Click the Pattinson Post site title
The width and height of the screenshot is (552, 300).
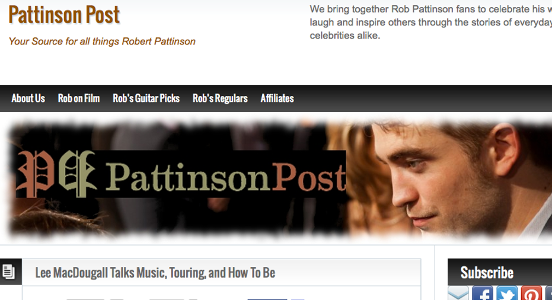point(64,15)
